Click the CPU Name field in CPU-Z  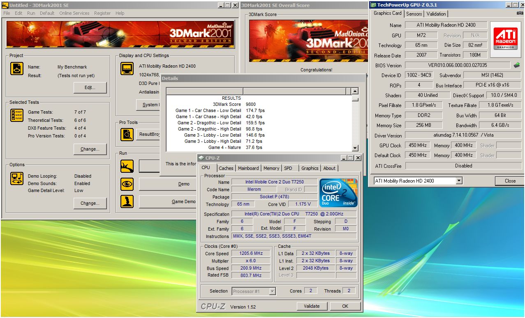[274, 182]
